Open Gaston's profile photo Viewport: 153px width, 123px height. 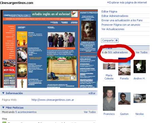click(x=124, y=99)
